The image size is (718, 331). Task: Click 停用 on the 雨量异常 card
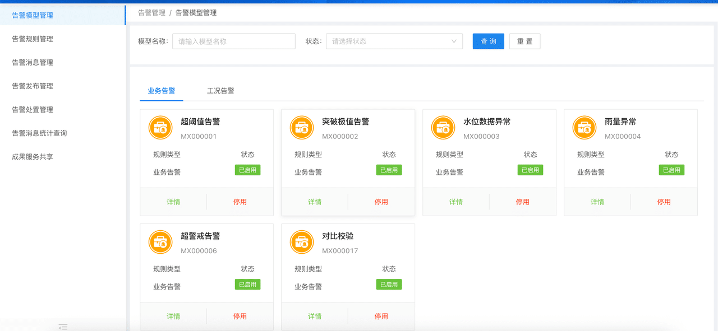[664, 202]
